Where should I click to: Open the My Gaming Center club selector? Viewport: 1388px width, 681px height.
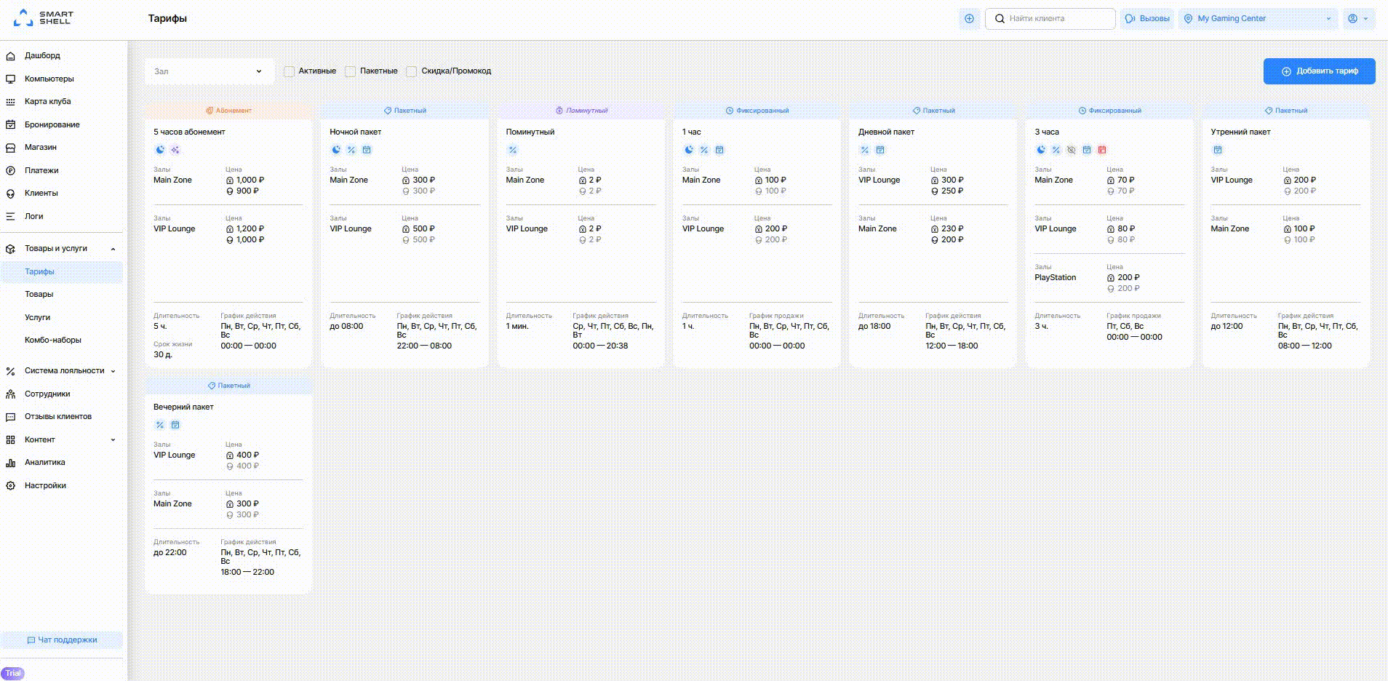click(x=1259, y=19)
